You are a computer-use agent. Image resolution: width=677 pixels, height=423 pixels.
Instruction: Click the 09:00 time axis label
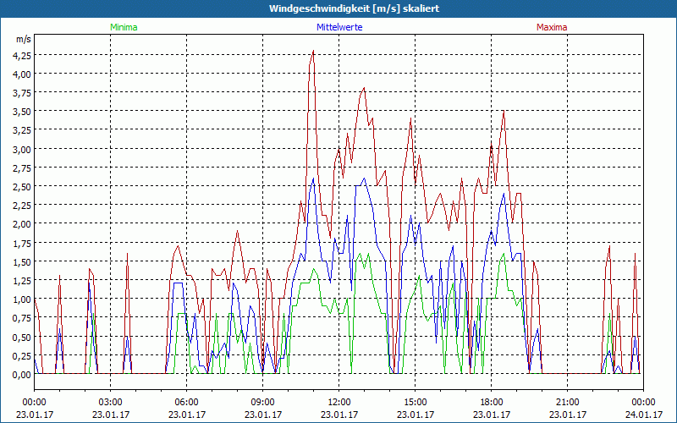[x=262, y=403]
